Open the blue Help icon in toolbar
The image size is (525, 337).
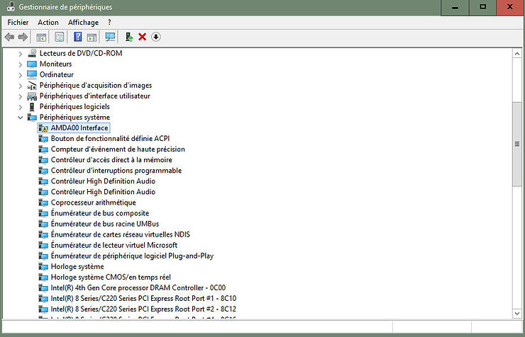click(77, 37)
